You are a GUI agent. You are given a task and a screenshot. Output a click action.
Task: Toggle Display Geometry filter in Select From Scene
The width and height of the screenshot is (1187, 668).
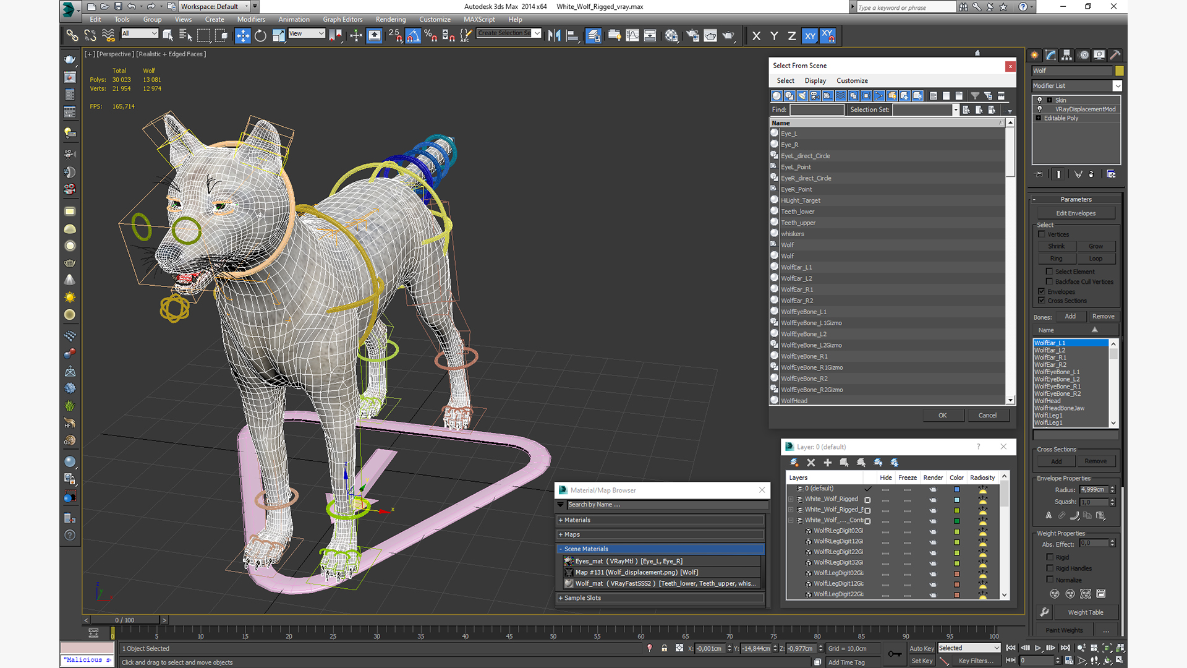pos(777,96)
